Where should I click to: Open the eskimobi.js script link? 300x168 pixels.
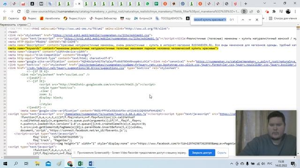[x=112, y=38]
